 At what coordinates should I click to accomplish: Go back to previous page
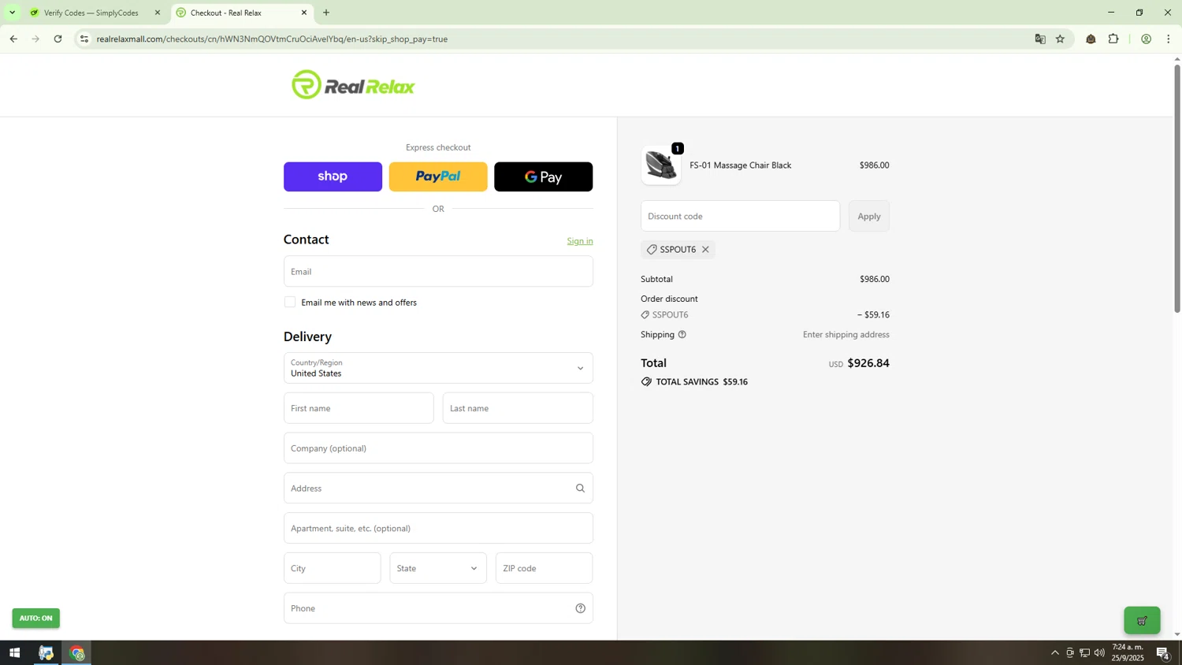[x=13, y=39]
